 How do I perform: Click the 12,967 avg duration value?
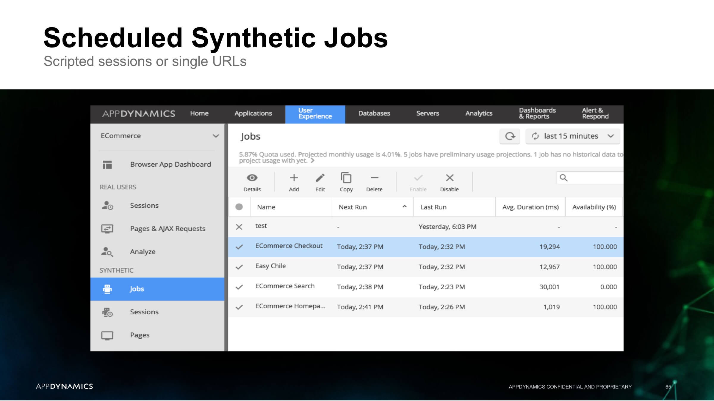[549, 267]
